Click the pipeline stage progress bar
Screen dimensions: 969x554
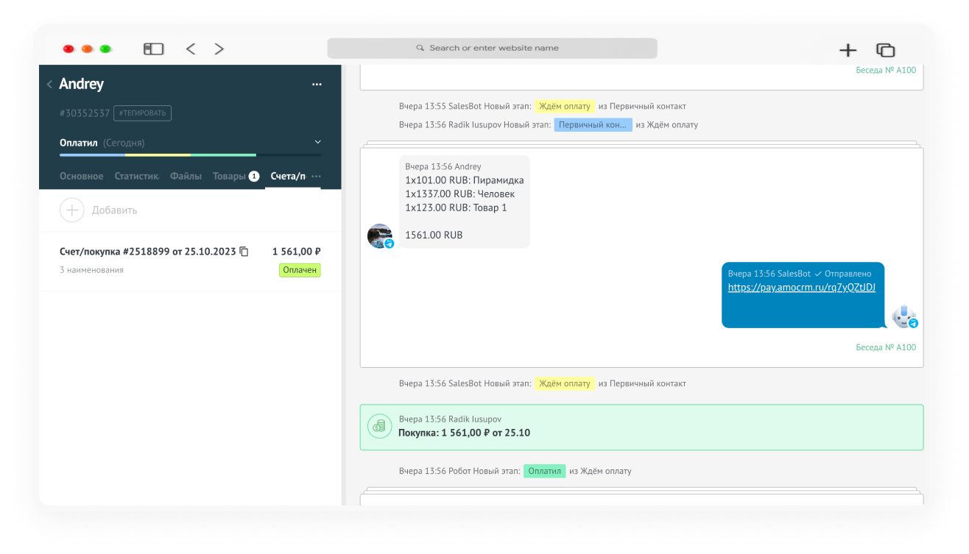(190, 155)
